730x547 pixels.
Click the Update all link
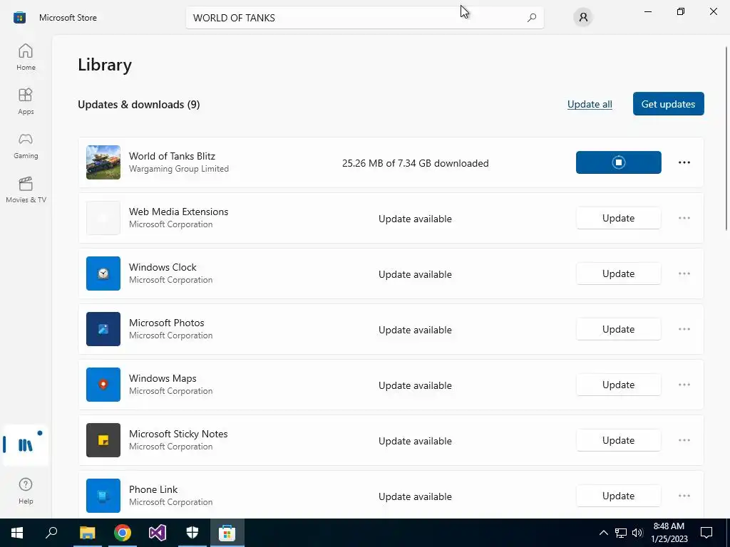(590, 104)
